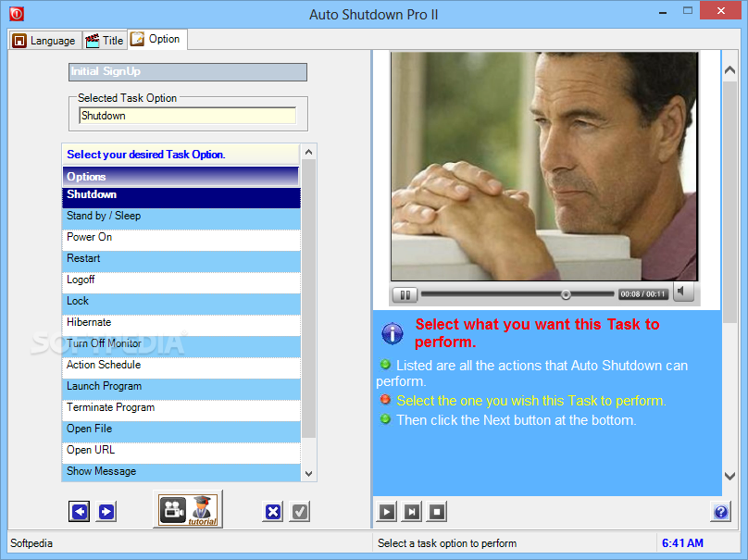Screen dimensions: 748x560
Task: Select Launch Program option
Action: click(181, 390)
